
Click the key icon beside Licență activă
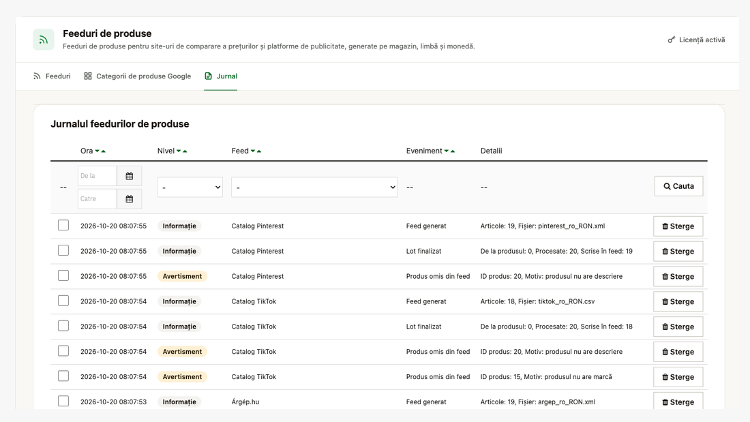point(672,40)
